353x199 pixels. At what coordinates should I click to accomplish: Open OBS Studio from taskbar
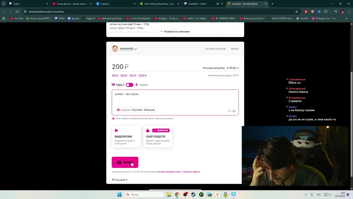(185, 195)
